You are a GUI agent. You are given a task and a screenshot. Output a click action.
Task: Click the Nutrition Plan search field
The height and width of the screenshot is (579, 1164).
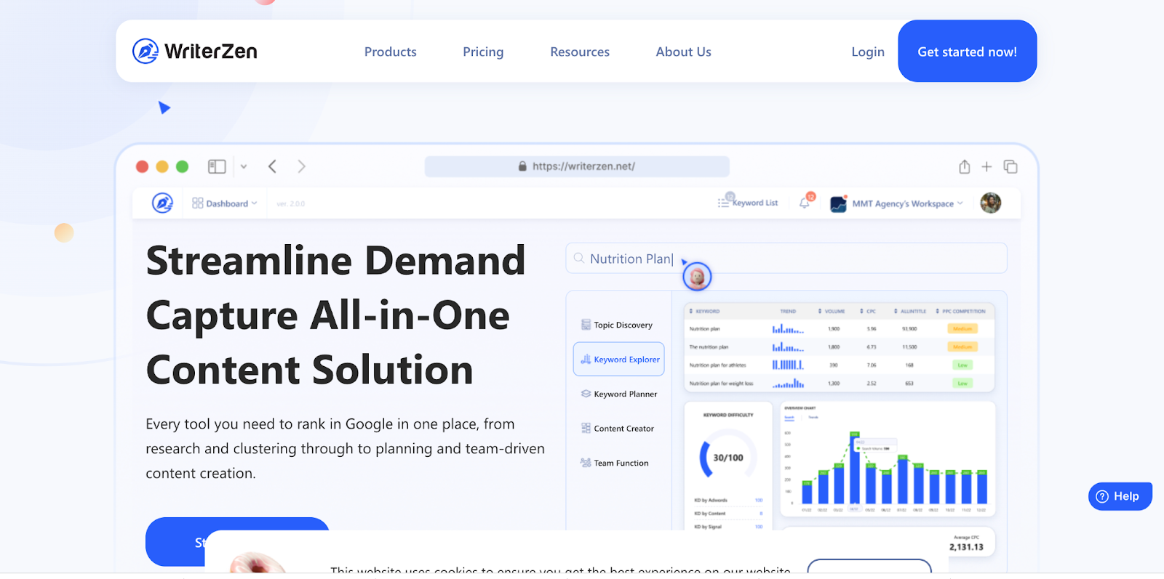point(786,258)
